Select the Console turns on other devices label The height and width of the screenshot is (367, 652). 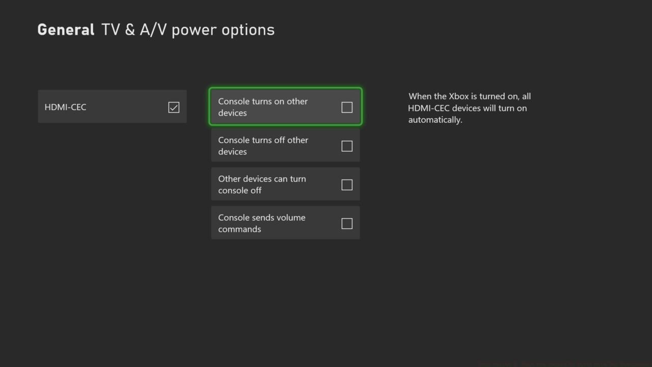click(263, 107)
